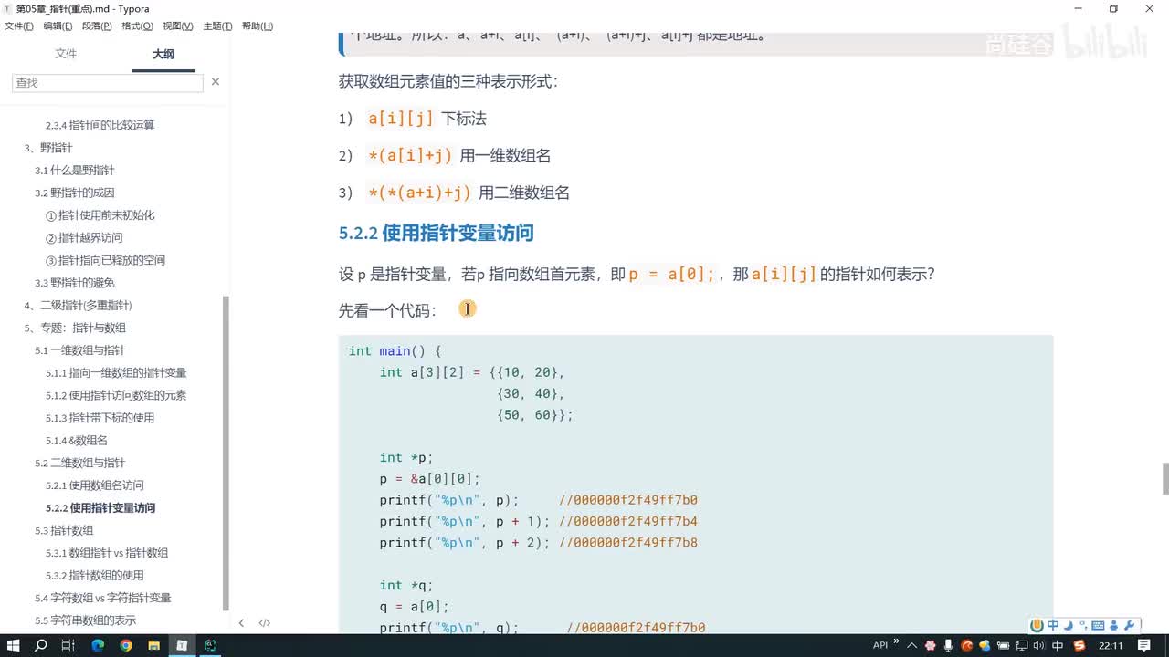The height and width of the screenshot is (657, 1169).
Task: Open the clock showing 22:11
Action: point(1111,645)
